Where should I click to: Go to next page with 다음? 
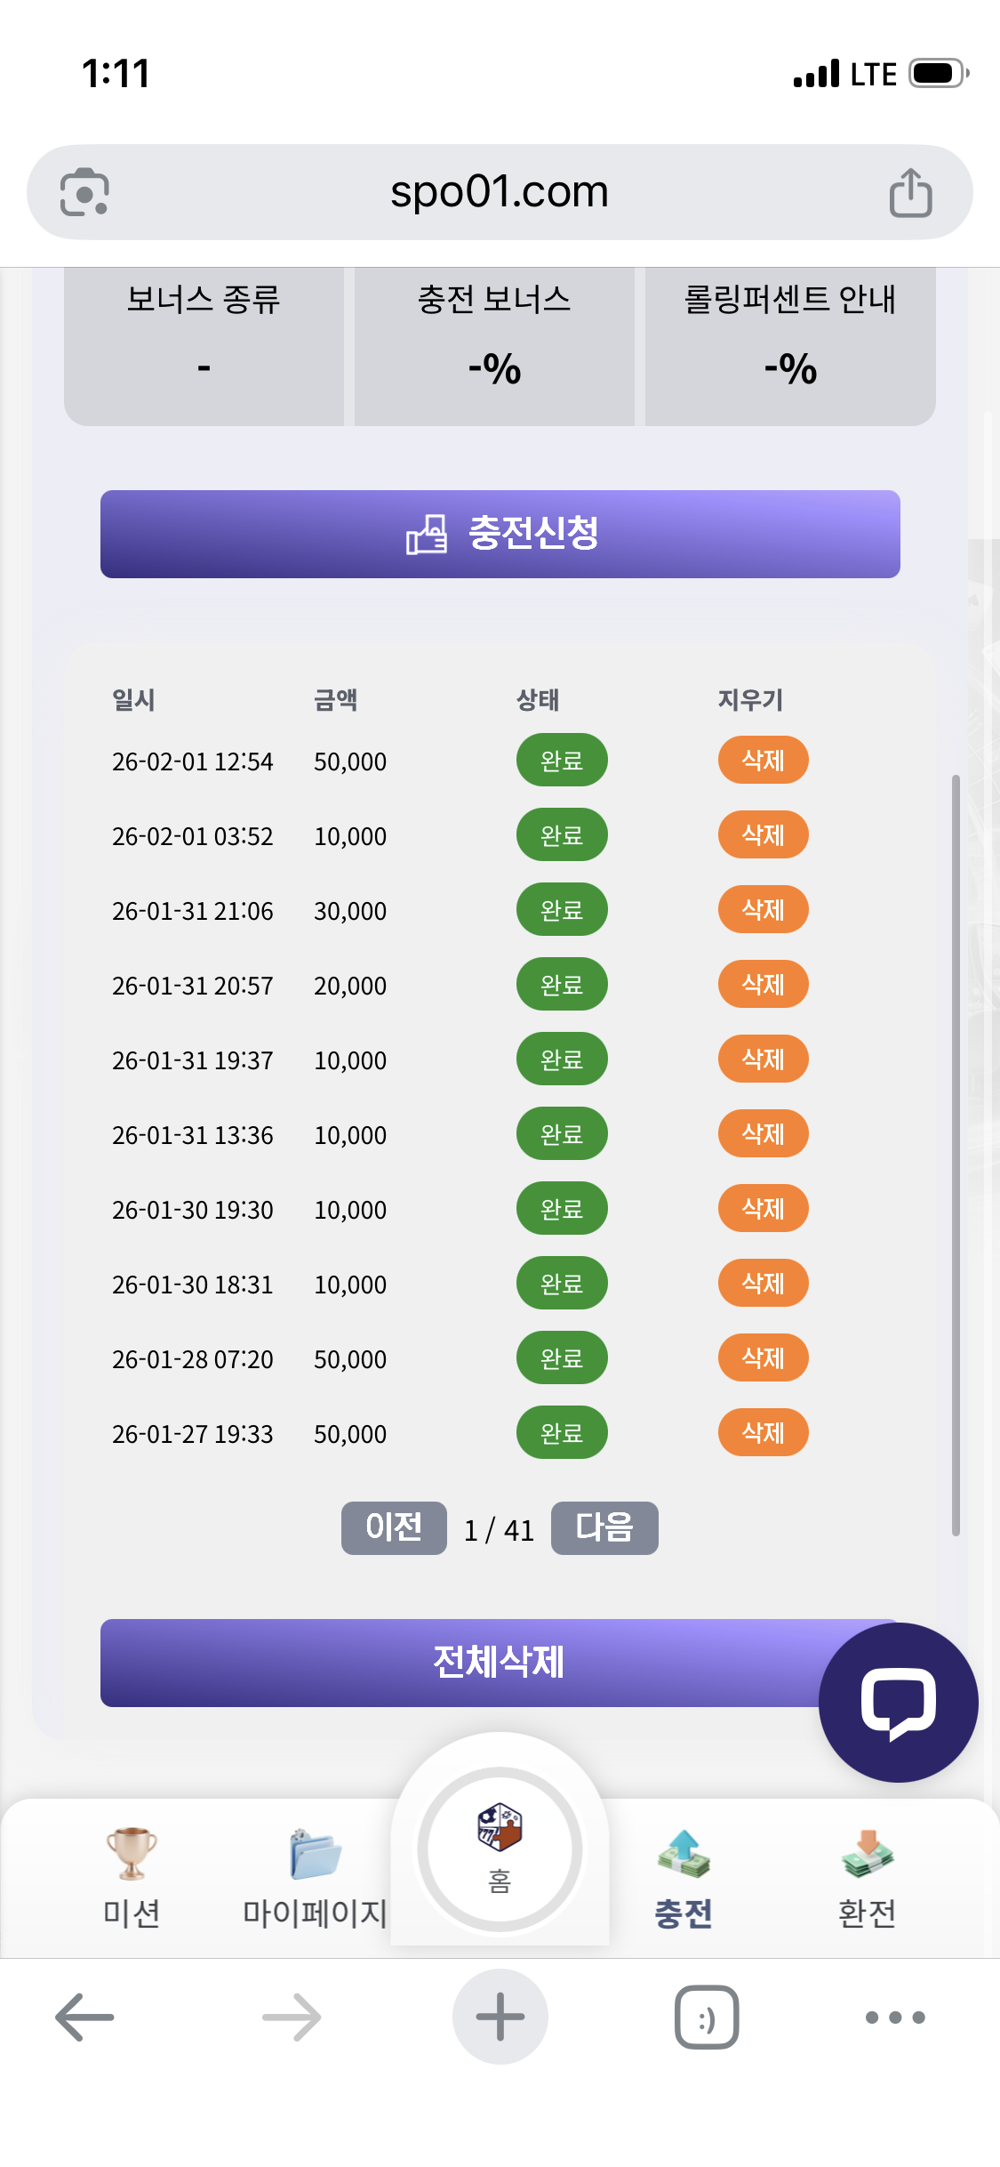(x=604, y=1527)
